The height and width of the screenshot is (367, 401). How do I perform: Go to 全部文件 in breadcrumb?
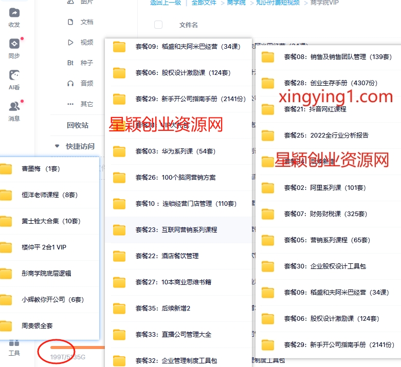click(x=204, y=3)
